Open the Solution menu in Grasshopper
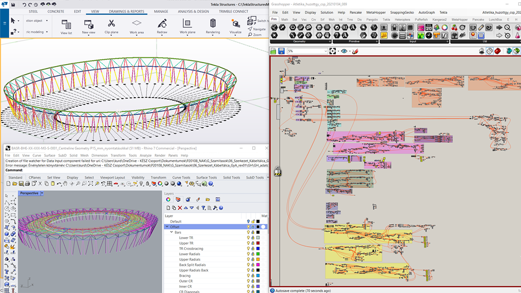 click(x=327, y=12)
